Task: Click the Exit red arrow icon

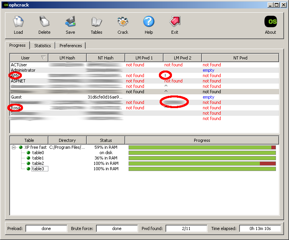Action: pos(175,22)
